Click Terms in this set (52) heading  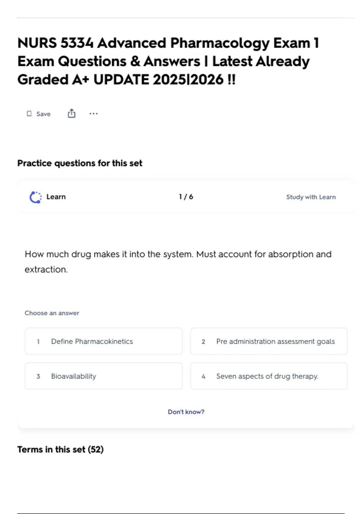click(x=60, y=450)
